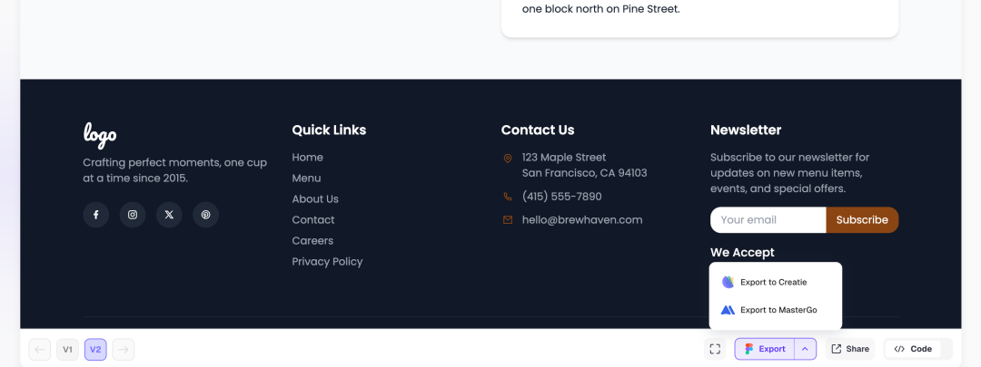Toggle fullscreen preview icon

715,349
